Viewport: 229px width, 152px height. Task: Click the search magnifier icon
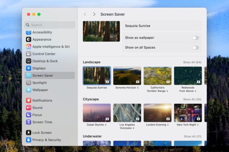28,25
